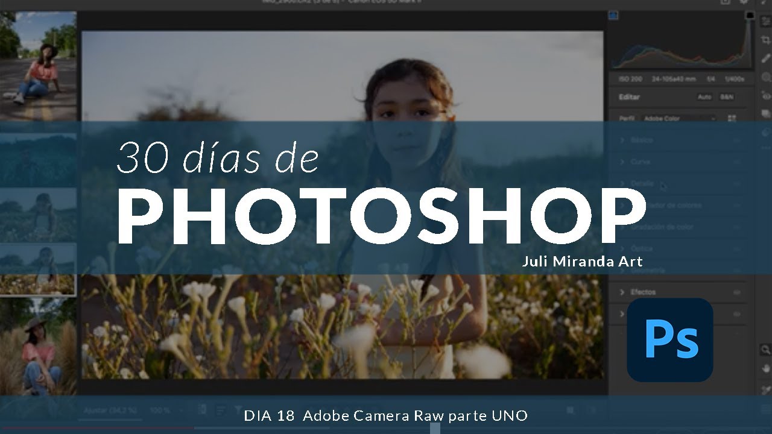Image resolution: width=772 pixels, height=434 pixels.
Task: Select the Hand tool
Action: point(766,368)
